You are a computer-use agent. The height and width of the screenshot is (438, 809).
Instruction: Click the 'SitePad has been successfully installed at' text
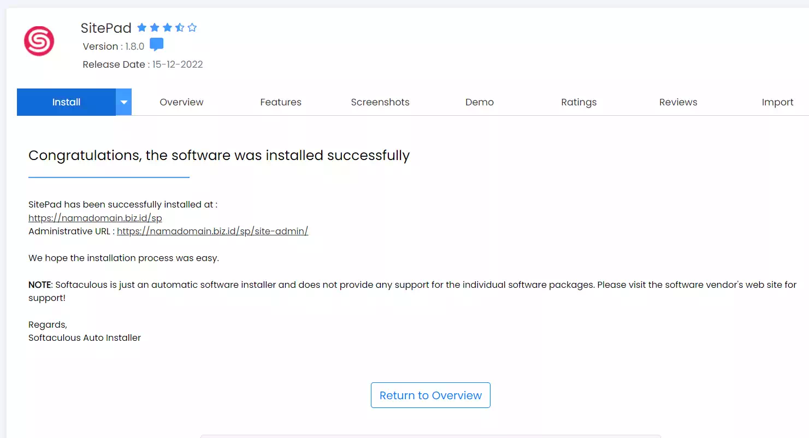tap(123, 204)
